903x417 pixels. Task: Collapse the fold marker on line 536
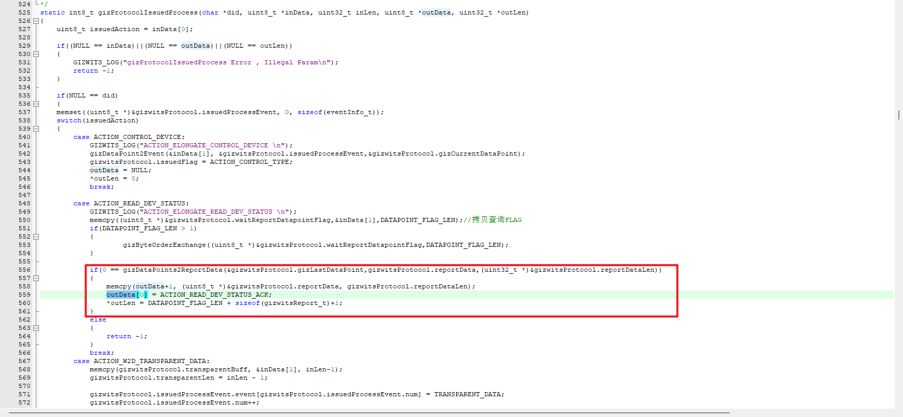pyautogui.click(x=36, y=104)
